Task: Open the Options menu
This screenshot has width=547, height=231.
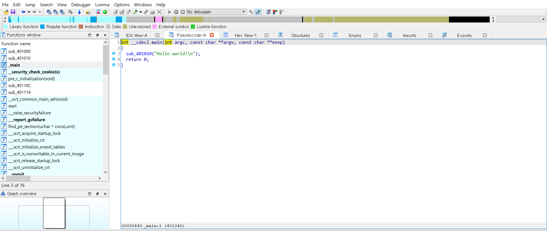Action: [122, 5]
